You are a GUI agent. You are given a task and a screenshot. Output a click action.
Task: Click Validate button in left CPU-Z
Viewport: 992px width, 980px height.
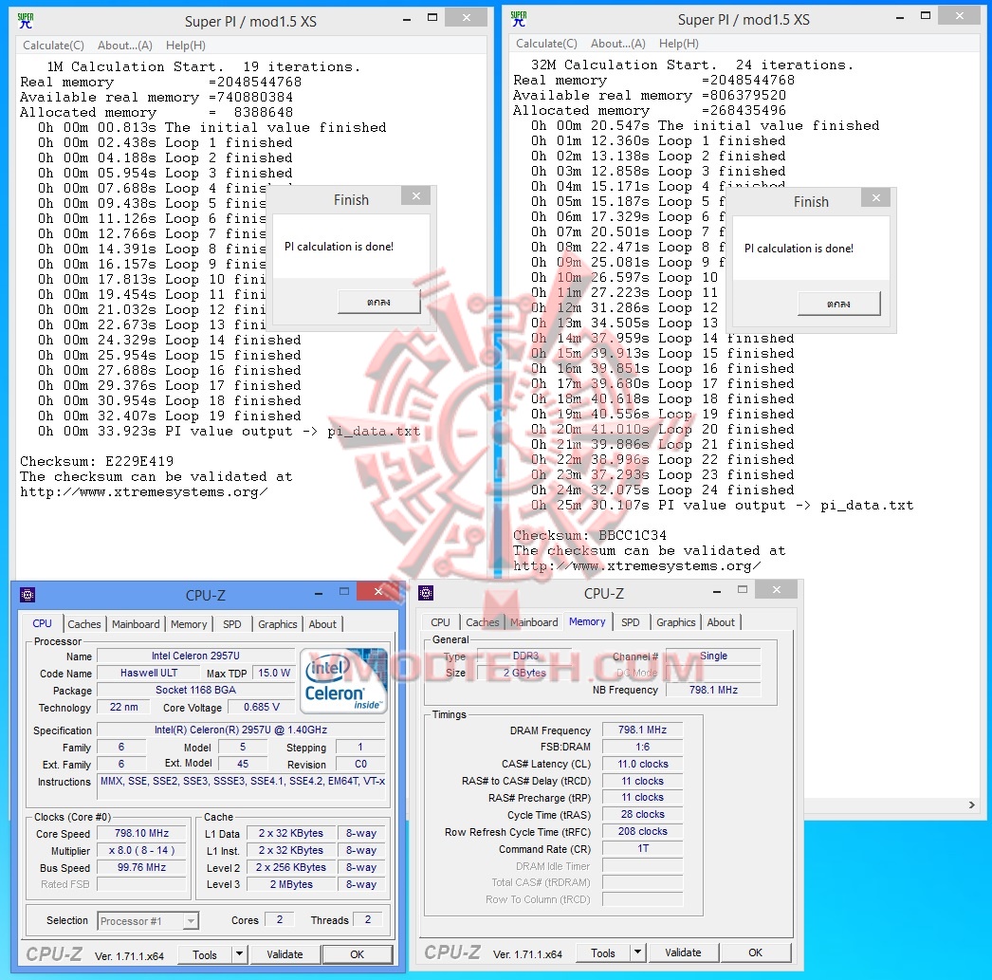(285, 954)
